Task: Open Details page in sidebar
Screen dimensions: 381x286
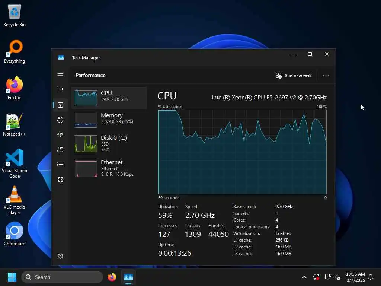Action: (60, 164)
